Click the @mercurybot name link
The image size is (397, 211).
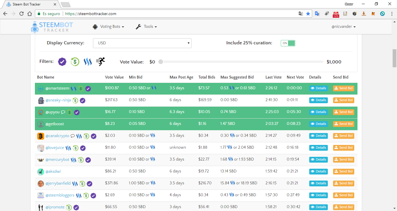pos(57,159)
